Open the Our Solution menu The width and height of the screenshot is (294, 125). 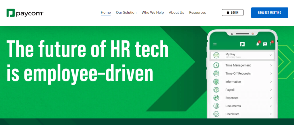click(126, 13)
